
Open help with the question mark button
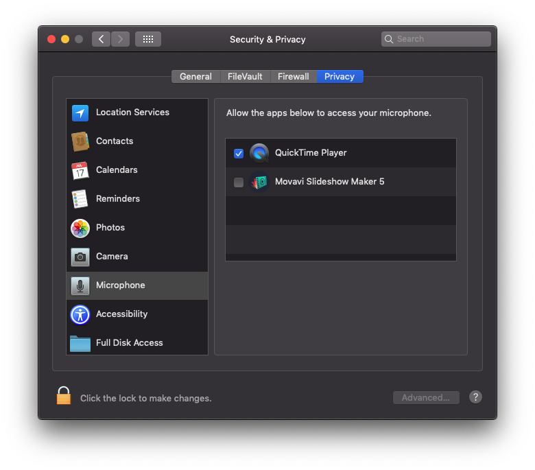coord(475,397)
